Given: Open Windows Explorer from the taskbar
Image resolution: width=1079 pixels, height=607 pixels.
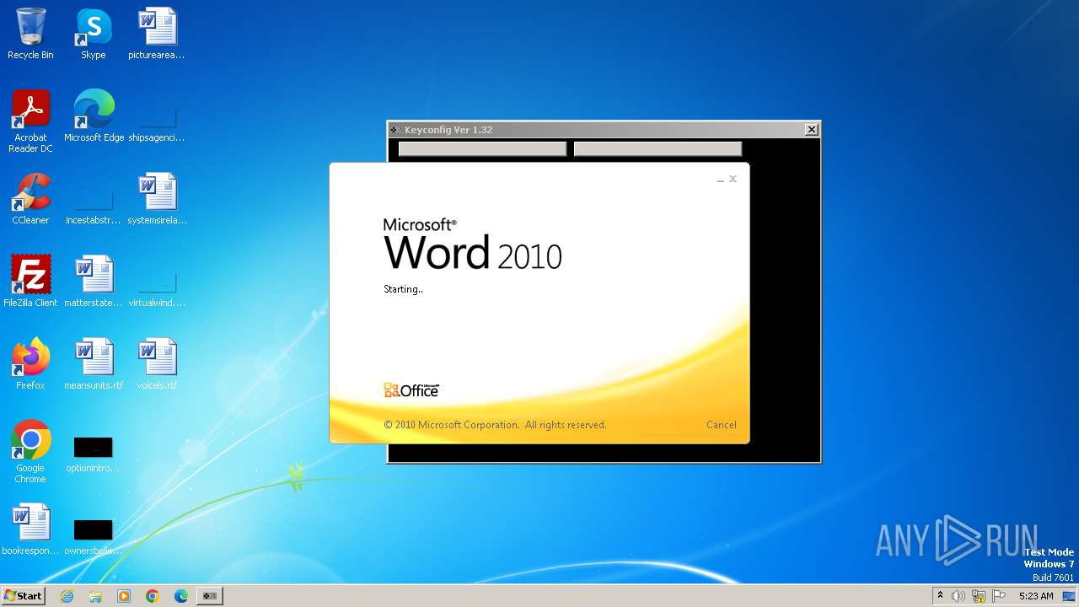Looking at the screenshot, I should [x=95, y=596].
